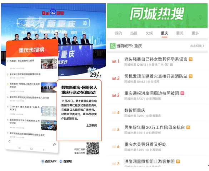Click the Baidu search input box
Viewport: 209px width, 171px height.
pyautogui.click(x=53, y=23)
